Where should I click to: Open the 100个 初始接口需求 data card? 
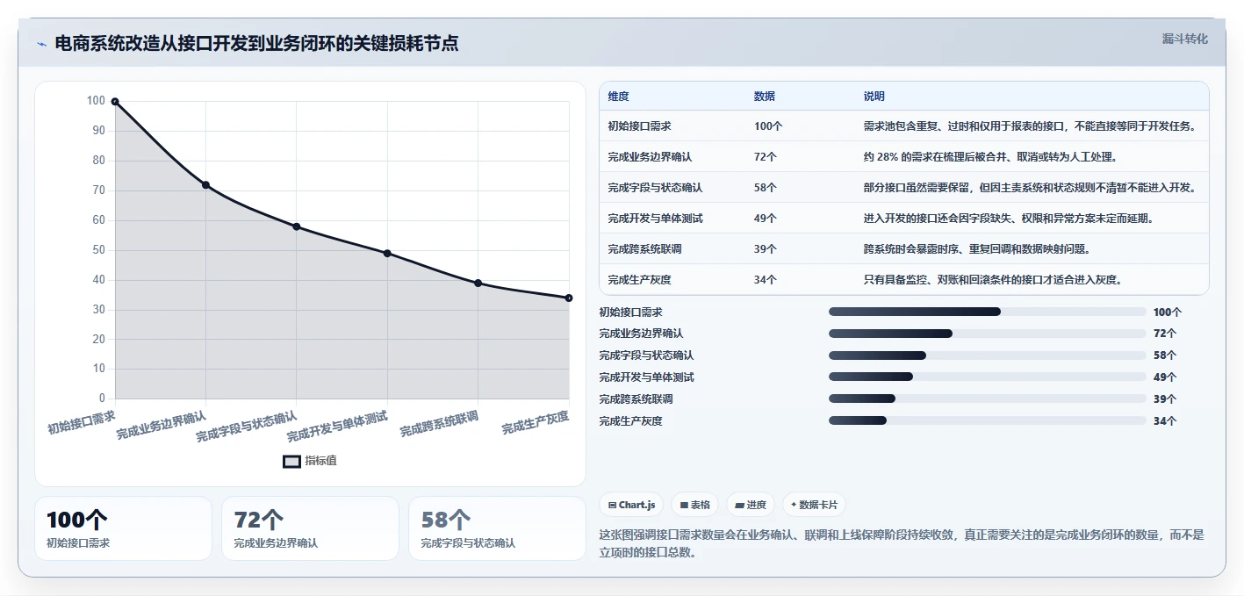[x=123, y=528]
